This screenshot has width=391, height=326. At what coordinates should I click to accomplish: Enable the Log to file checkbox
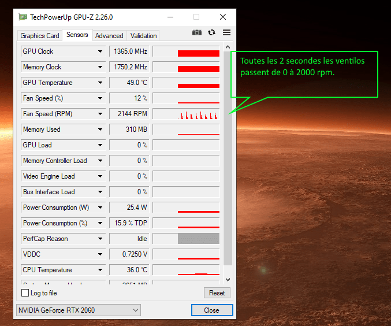click(x=25, y=293)
